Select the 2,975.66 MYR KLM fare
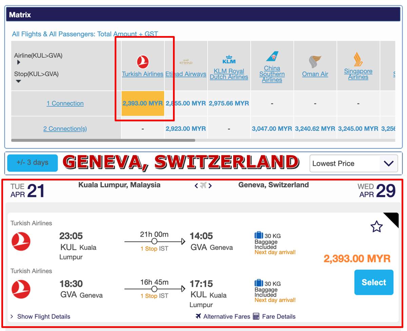 click(x=229, y=103)
